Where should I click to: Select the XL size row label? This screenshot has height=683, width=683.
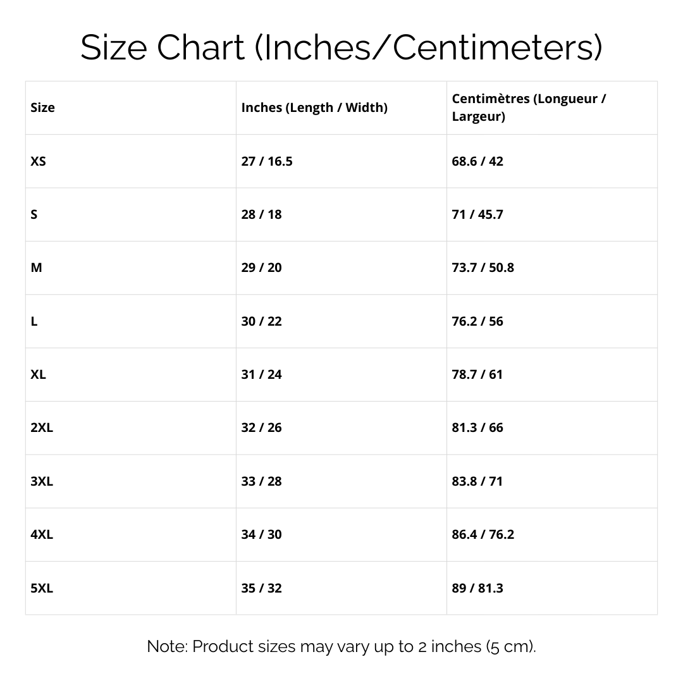[39, 374]
